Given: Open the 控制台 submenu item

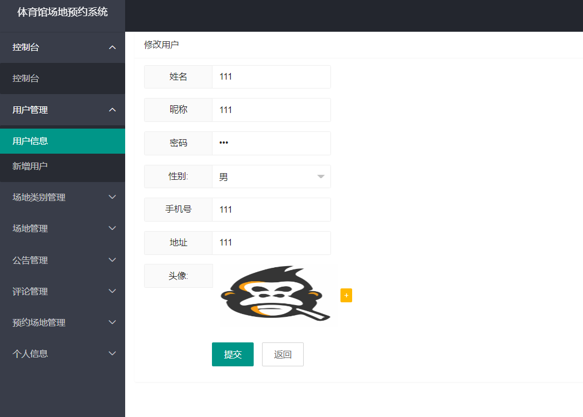Looking at the screenshot, I should tap(62, 79).
